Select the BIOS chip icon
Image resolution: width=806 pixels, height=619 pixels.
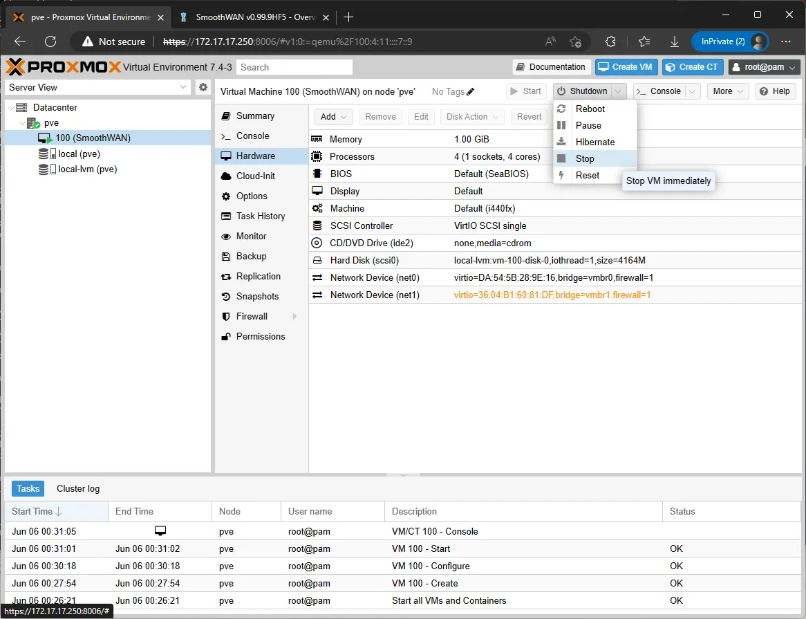pos(317,174)
